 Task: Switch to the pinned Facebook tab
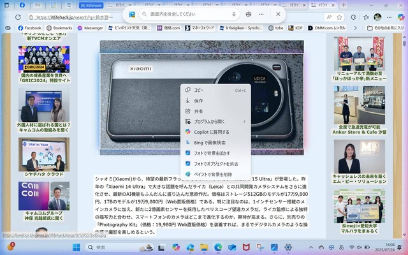pyautogui.click(x=22, y=5)
